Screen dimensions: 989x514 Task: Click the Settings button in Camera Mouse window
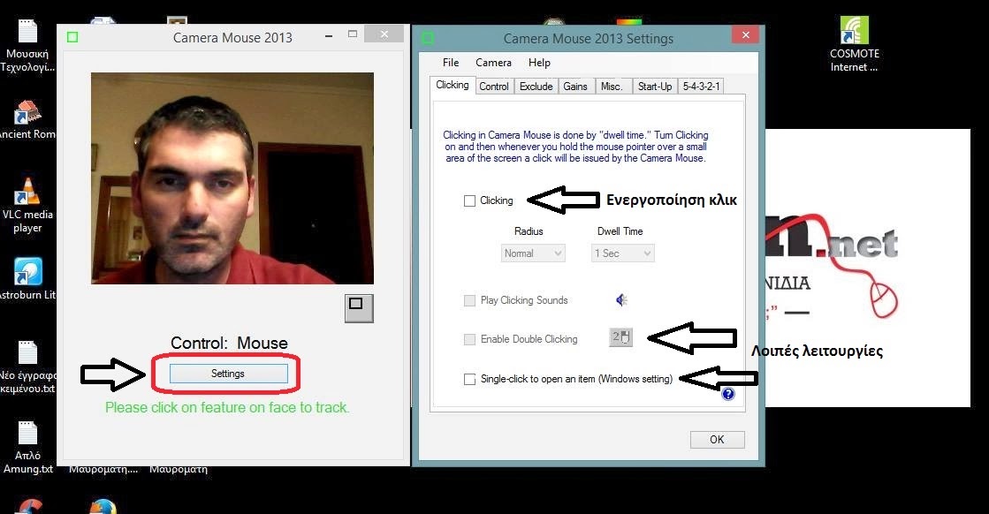pos(228,374)
